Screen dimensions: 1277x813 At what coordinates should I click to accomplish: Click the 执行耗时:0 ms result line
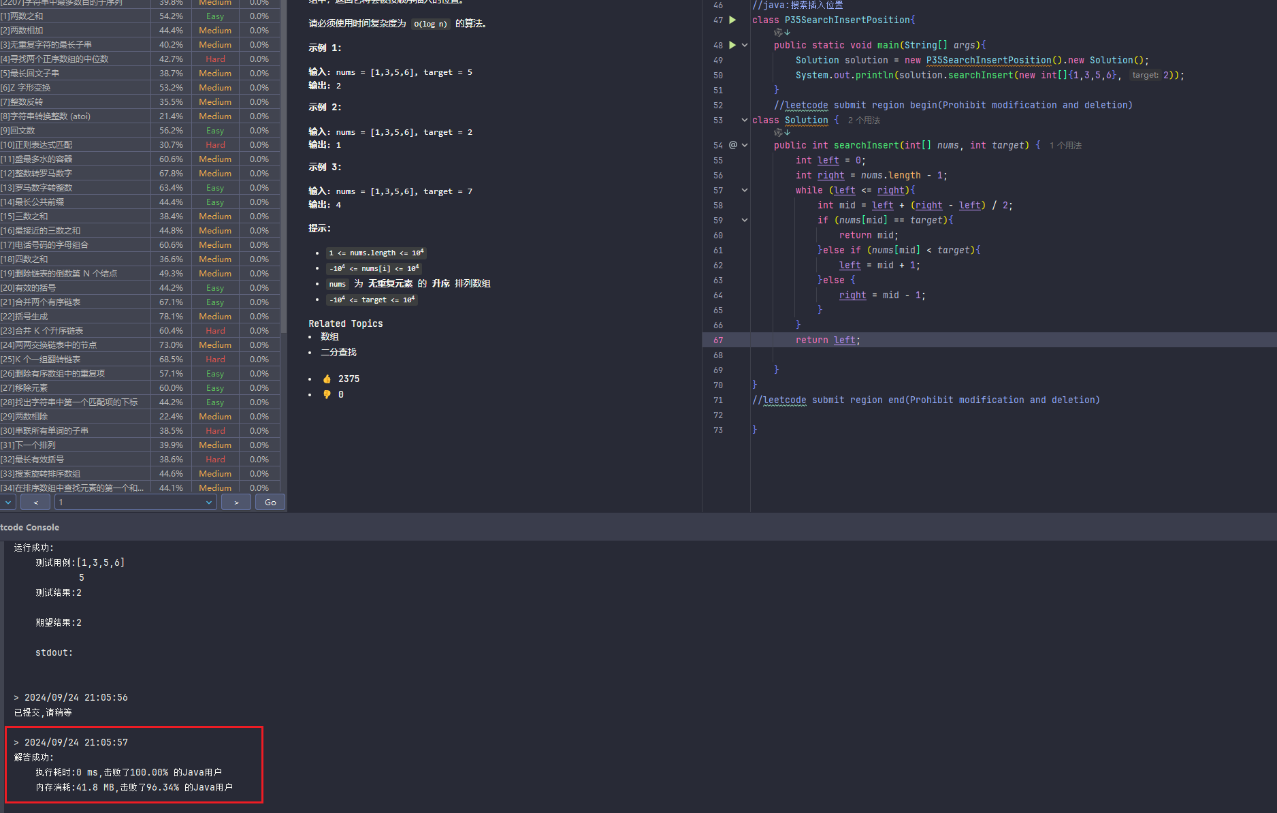(x=129, y=772)
